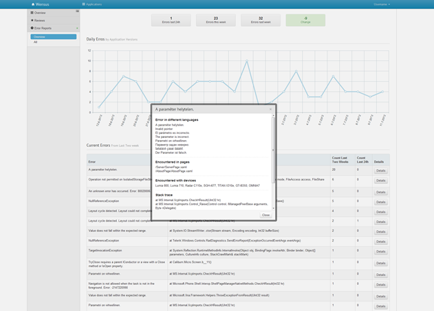Click the Wensus home icon
Screen dimensions: 434x311
pos(32,4)
